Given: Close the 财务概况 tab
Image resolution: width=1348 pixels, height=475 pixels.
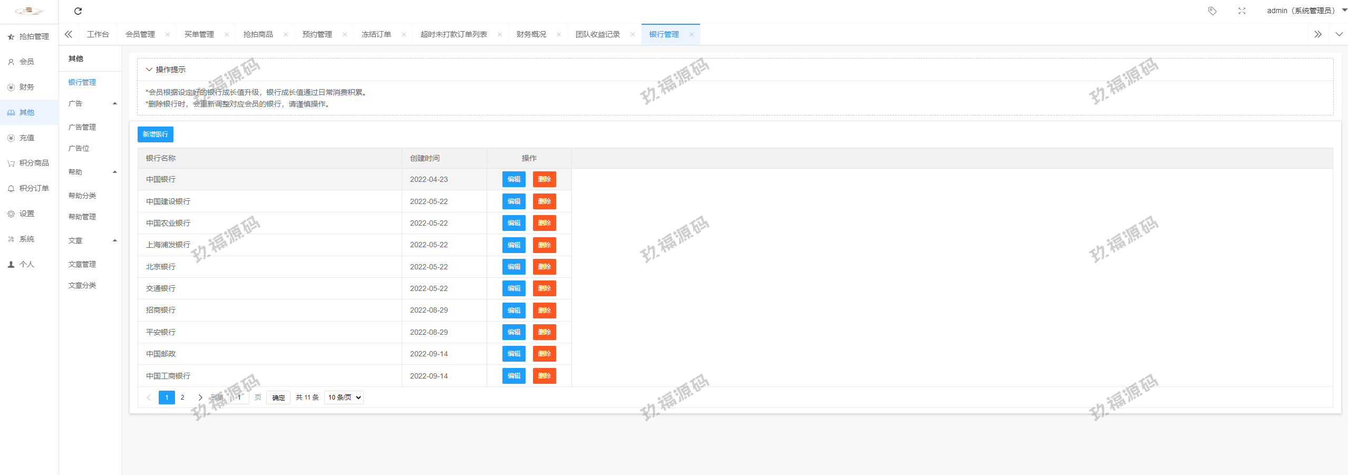Looking at the screenshot, I should tap(559, 35).
